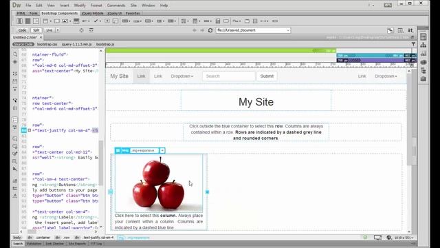440x248 pixels.
Task: Click the Submit button in navbar
Action: [267, 76]
